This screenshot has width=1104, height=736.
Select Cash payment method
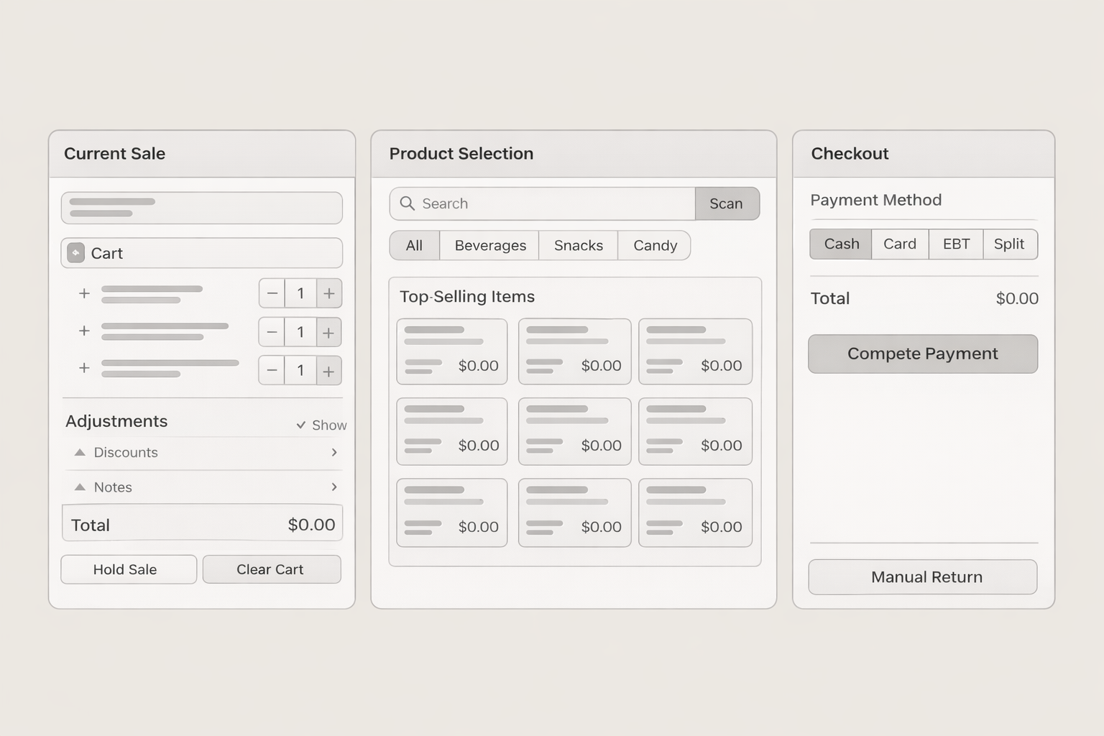tap(841, 244)
